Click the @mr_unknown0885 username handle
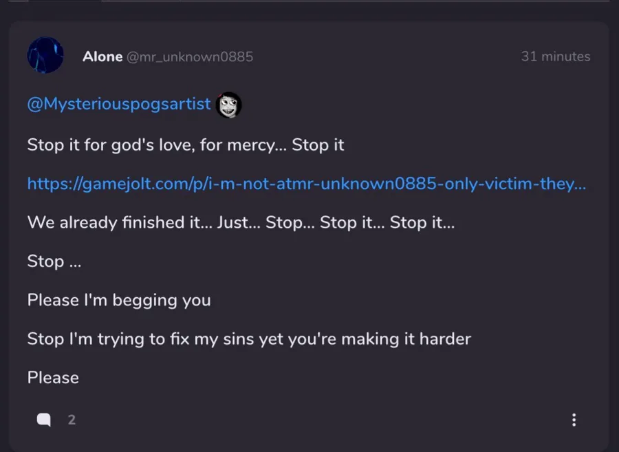The width and height of the screenshot is (619, 452). [189, 56]
